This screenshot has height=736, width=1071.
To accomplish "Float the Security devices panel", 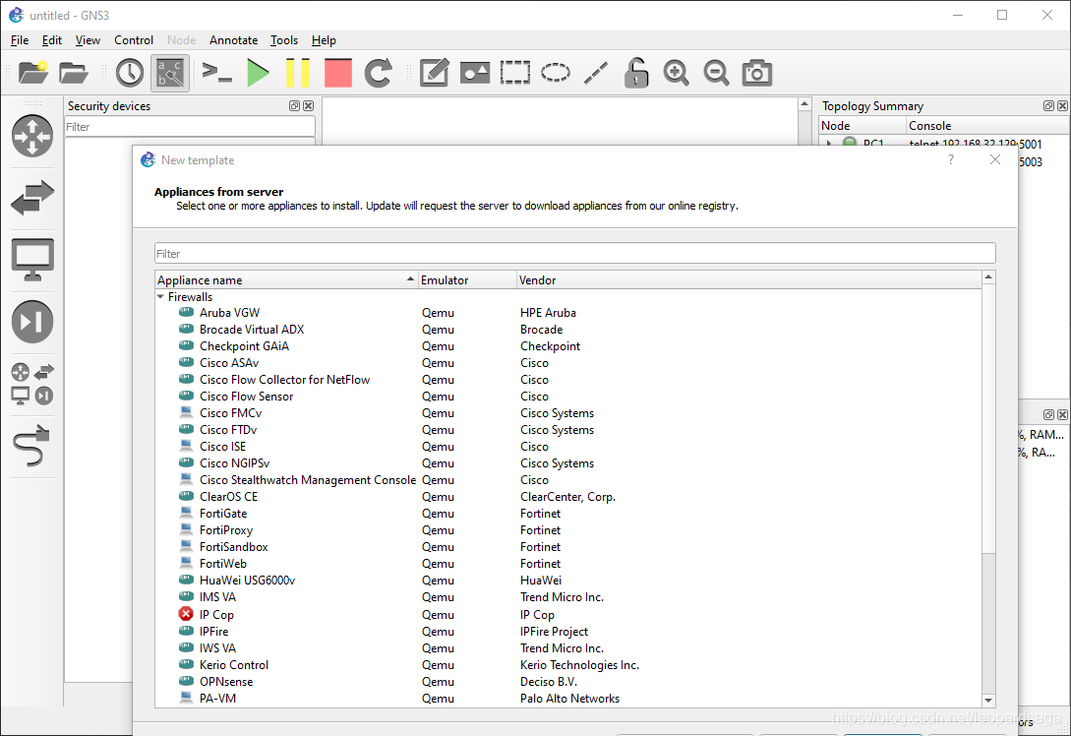I will tap(294, 106).
